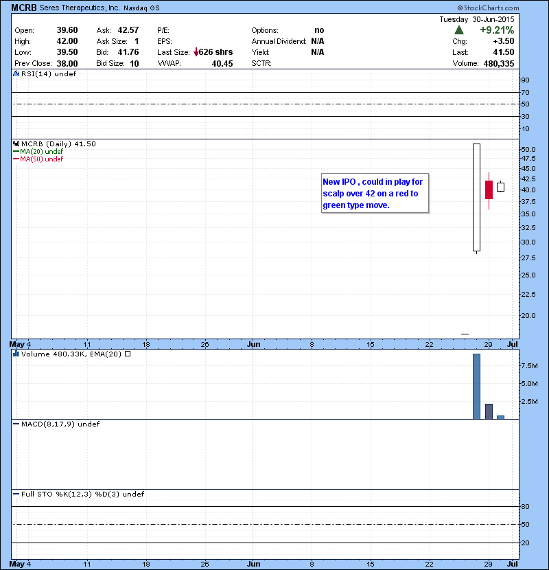The image size is (549, 570).
Task: Click the Open value 39.60
Action: pos(67,30)
